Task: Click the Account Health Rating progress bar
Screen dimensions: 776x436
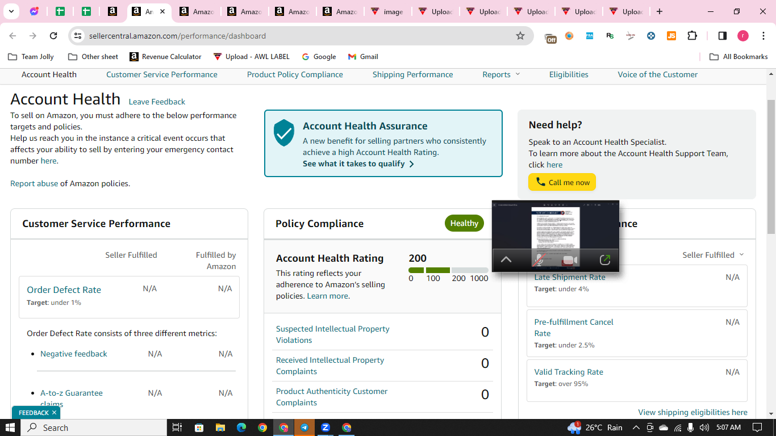Action: 448,270
